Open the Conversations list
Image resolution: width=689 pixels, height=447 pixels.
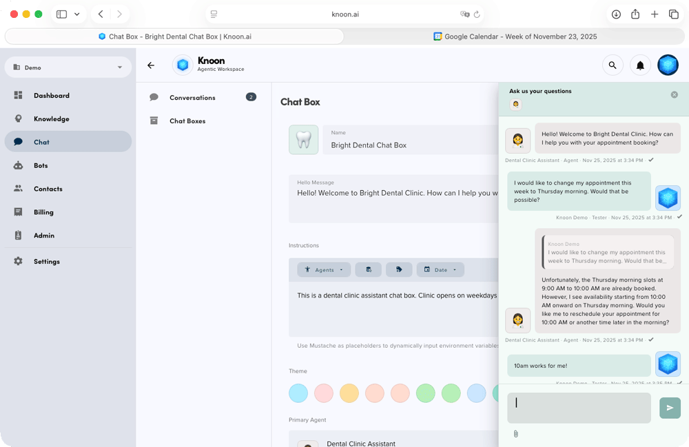click(192, 98)
